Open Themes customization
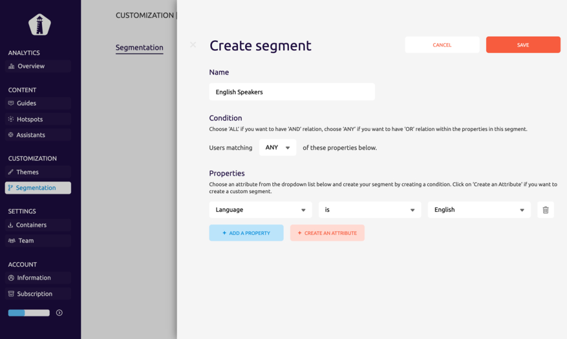The image size is (567, 339). (x=27, y=172)
